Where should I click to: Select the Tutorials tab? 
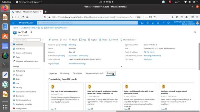[111, 73]
